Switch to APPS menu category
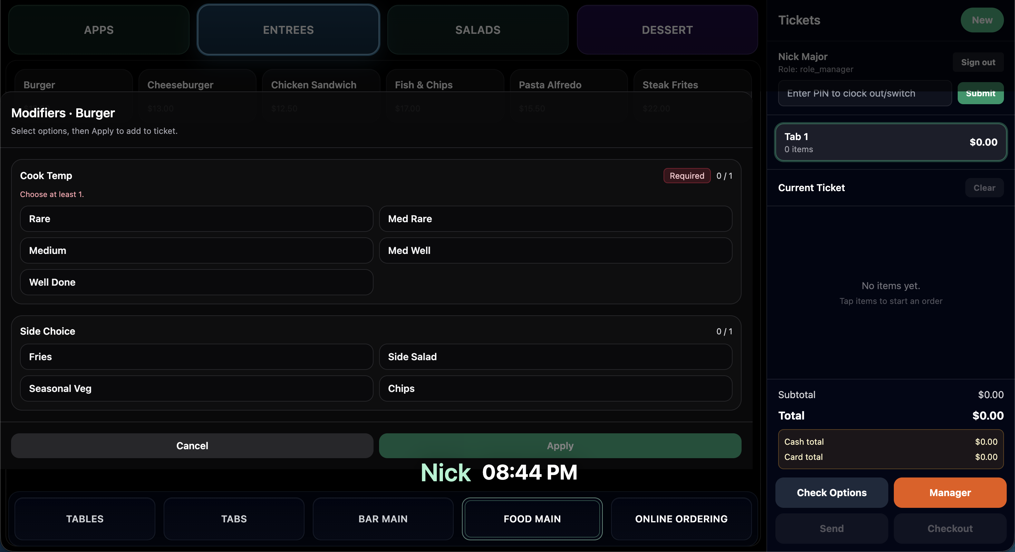This screenshot has width=1015, height=552. [98, 30]
